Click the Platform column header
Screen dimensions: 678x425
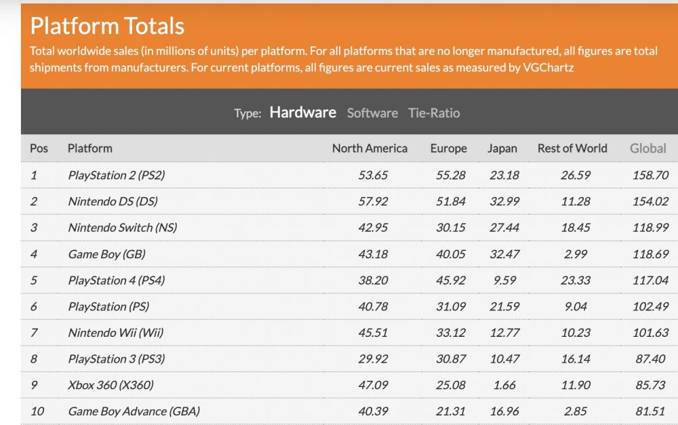[x=90, y=148]
